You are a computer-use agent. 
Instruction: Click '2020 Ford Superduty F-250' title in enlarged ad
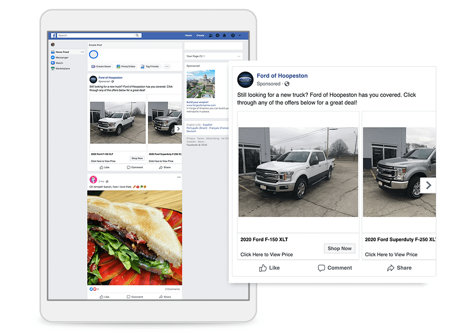click(400, 240)
